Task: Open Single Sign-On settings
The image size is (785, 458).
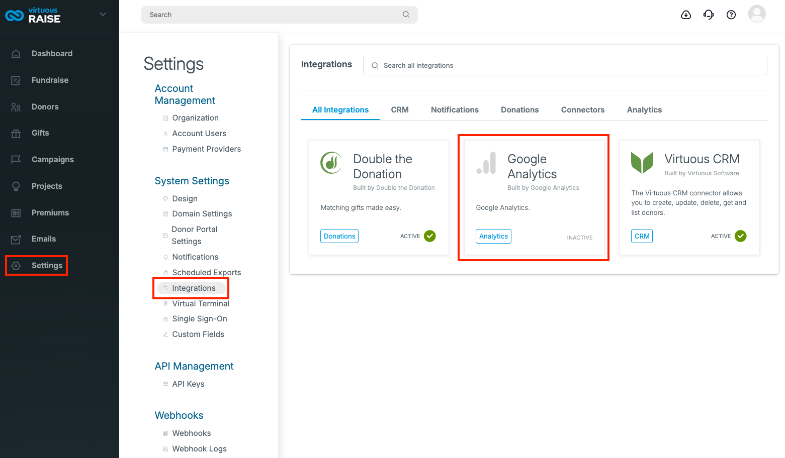Action: pos(200,319)
